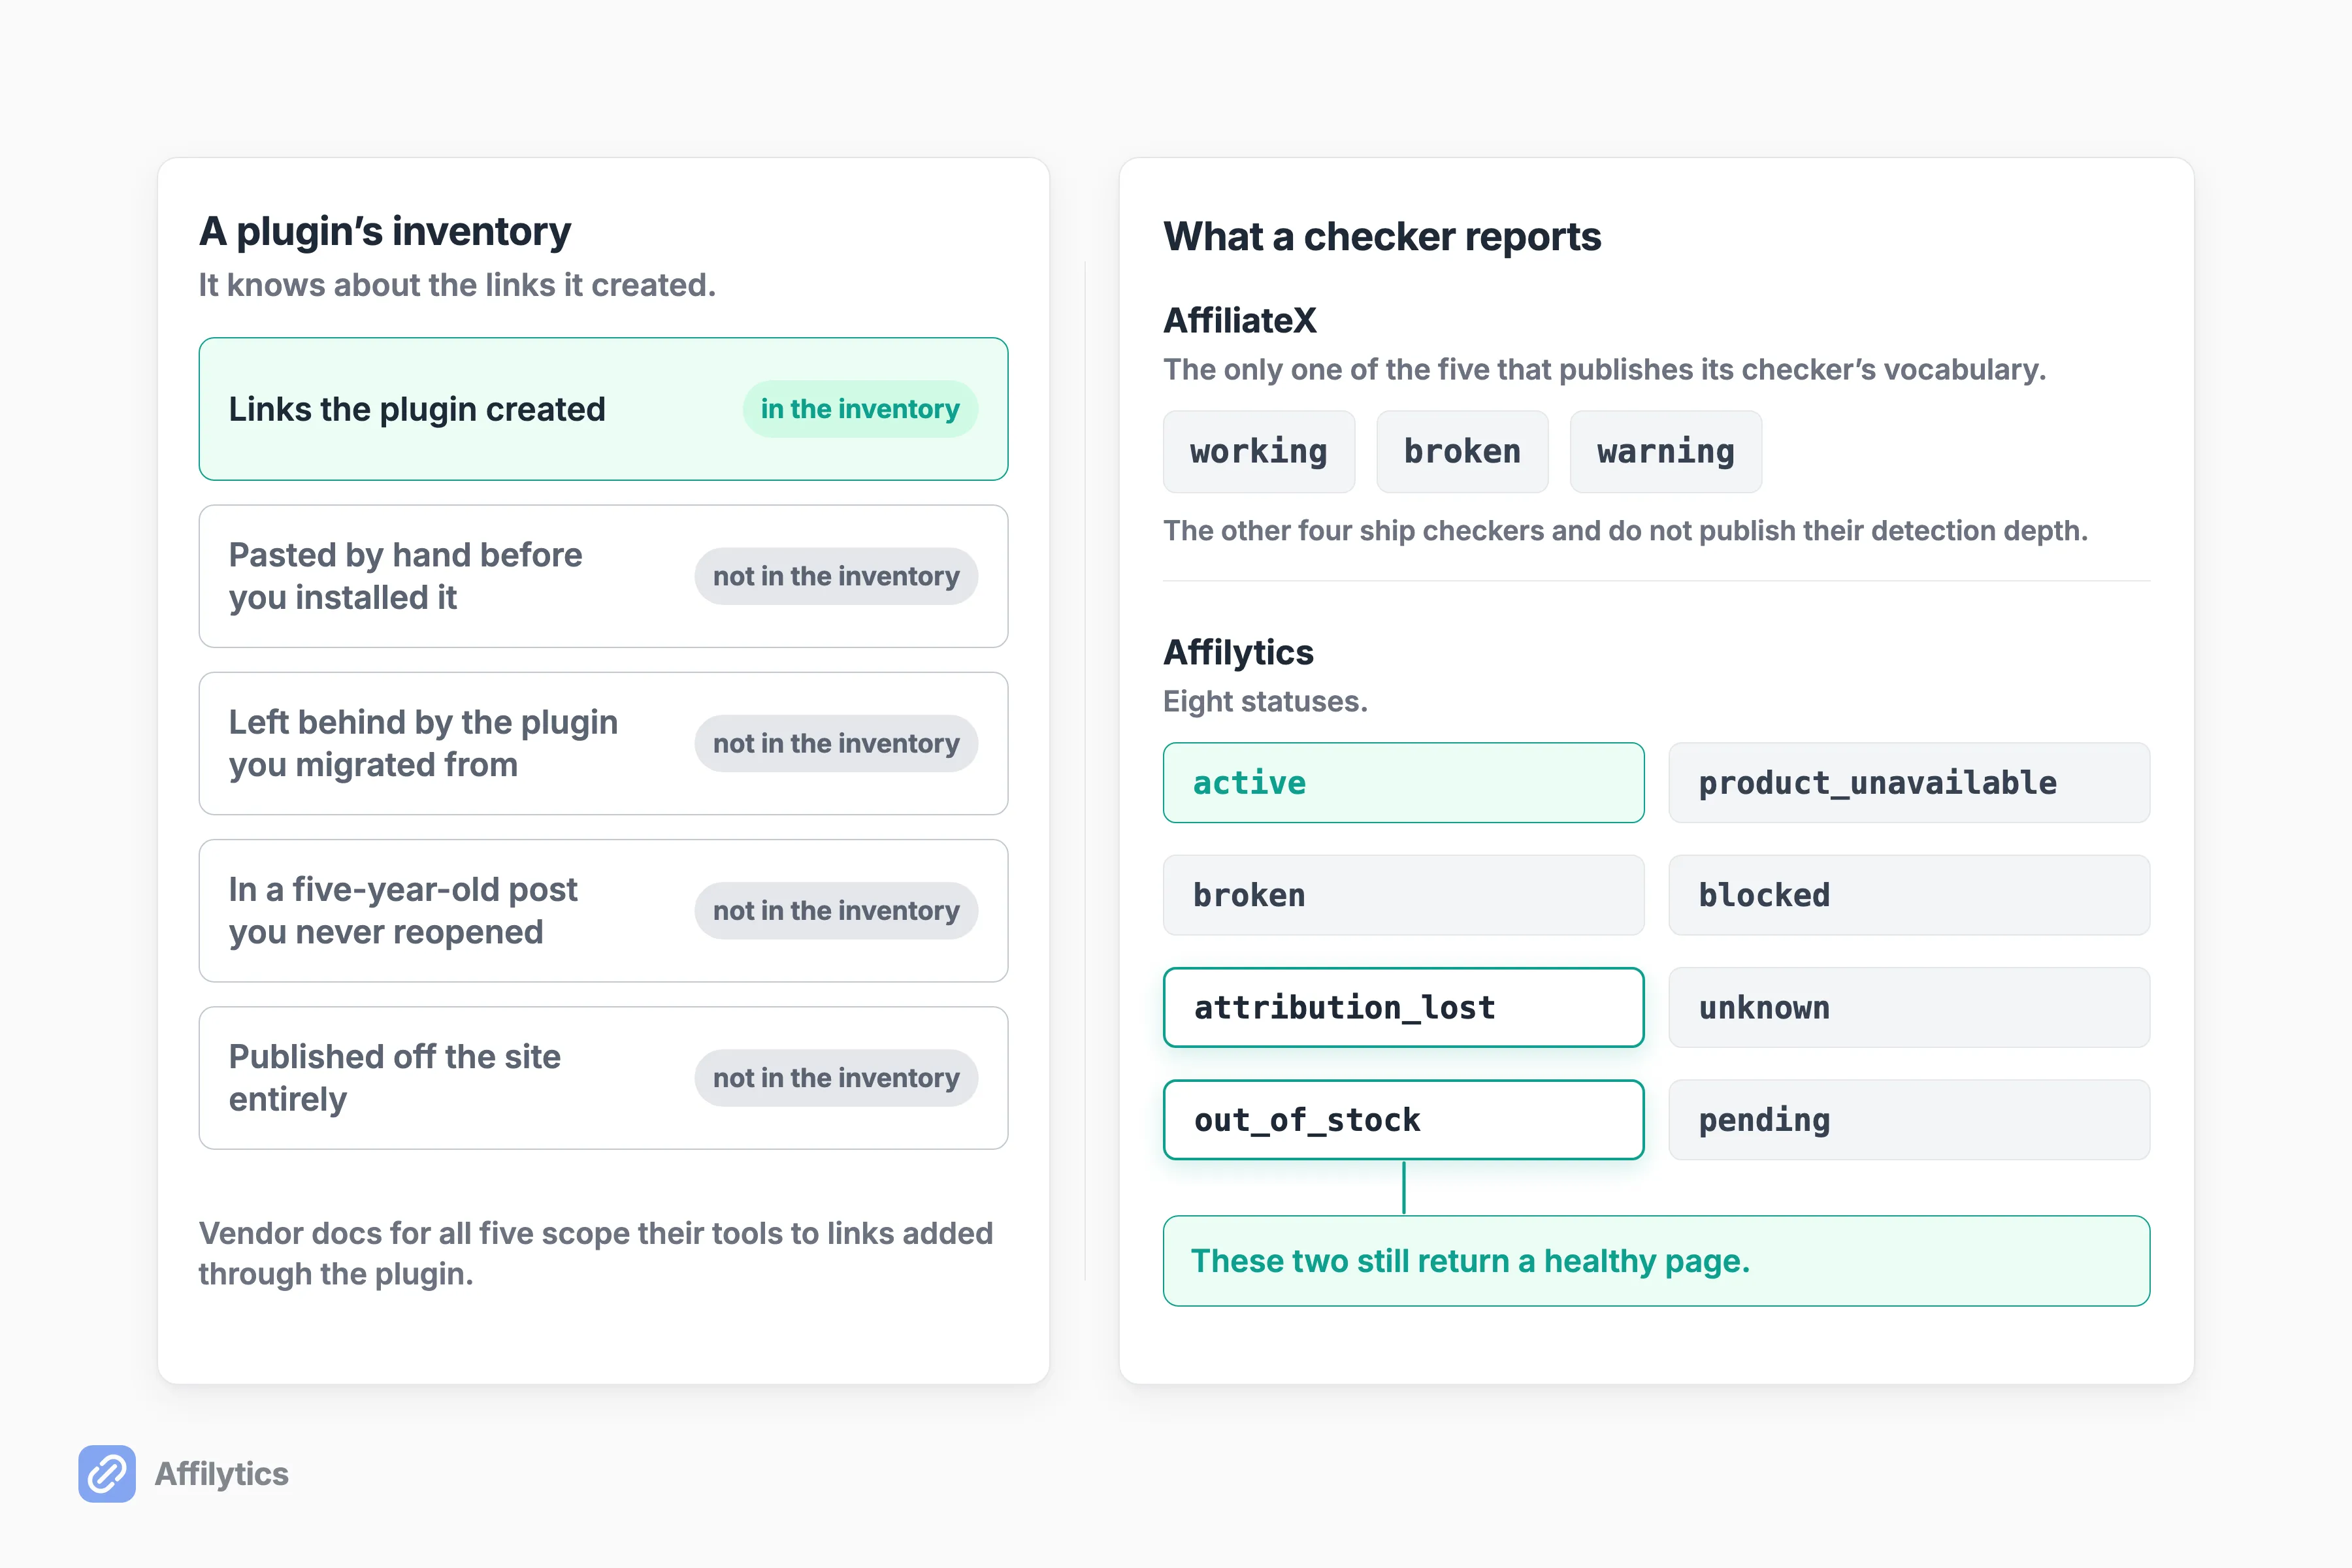Screen dimensions: 2352x1568
Task: Select the 'unknown' status tile
Action: click(1909, 1007)
